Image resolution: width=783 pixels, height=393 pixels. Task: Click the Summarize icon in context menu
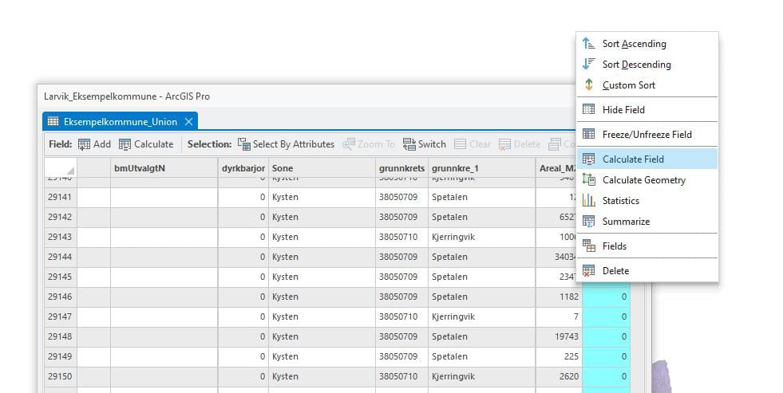pyautogui.click(x=589, y=222)
